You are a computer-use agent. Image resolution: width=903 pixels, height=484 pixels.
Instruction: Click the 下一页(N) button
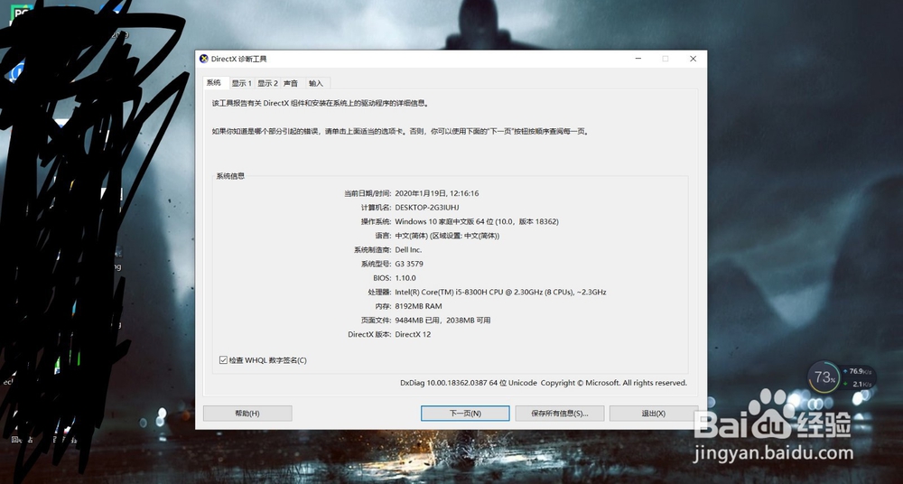pyautogui.click(x=465, y=414)
